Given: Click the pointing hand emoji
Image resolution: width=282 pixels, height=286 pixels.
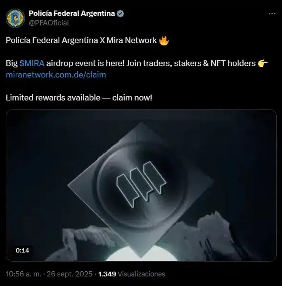Looking at the screenshot, I should pos(263,63).
